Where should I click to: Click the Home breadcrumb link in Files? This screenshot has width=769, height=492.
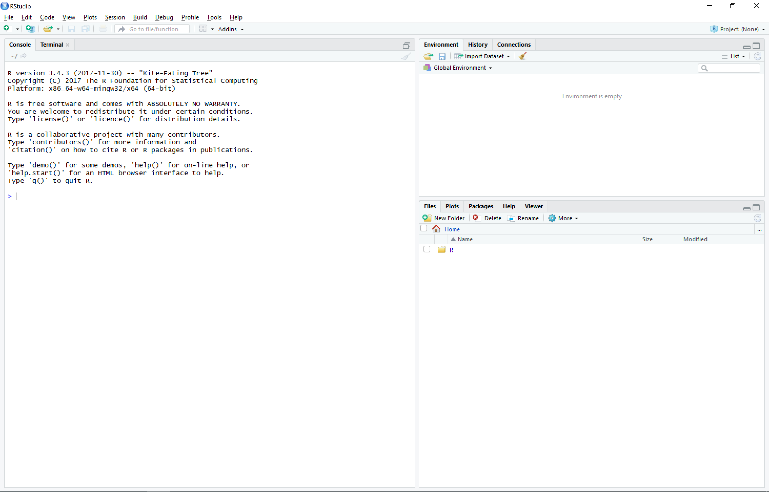(452, 229)
